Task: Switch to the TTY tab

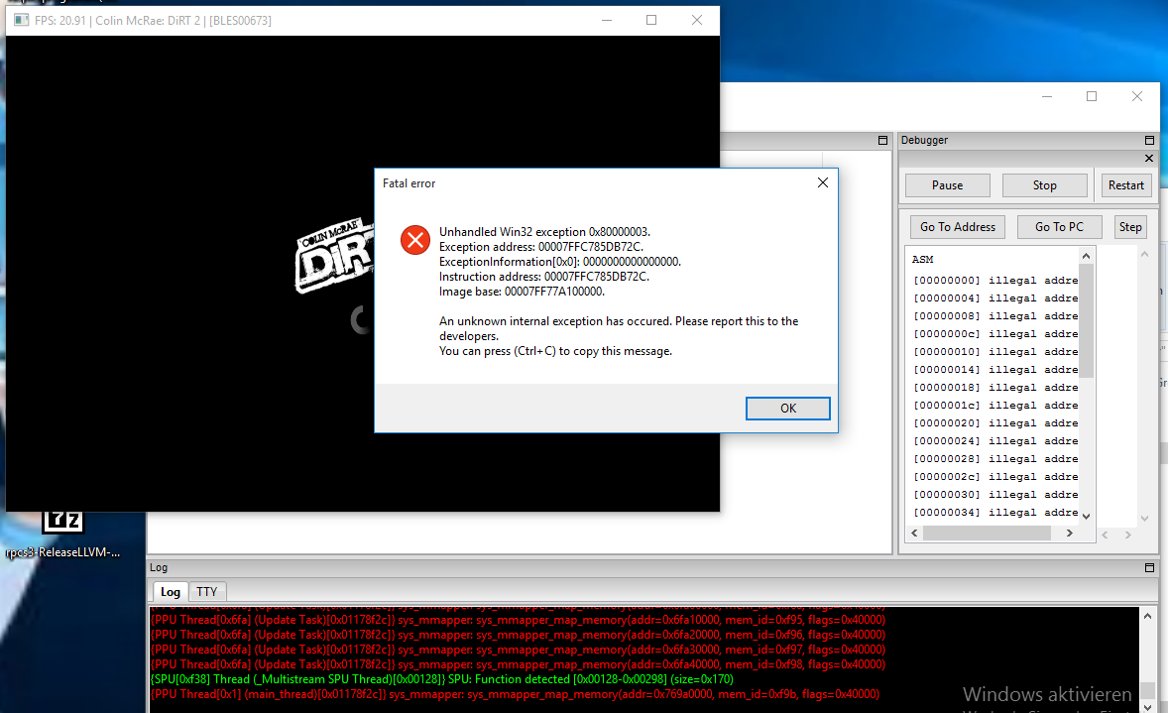Action: [x=206, y=592]
